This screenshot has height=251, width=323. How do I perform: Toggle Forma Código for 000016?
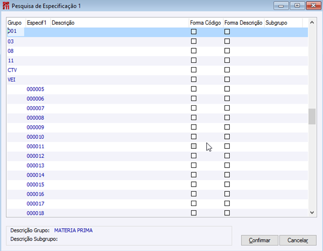click(194, 194)
